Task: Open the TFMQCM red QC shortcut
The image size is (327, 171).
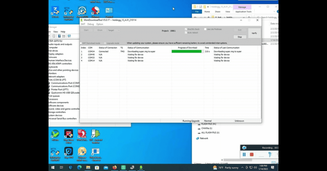Action: pyautogui.click(x=82, y=135)
